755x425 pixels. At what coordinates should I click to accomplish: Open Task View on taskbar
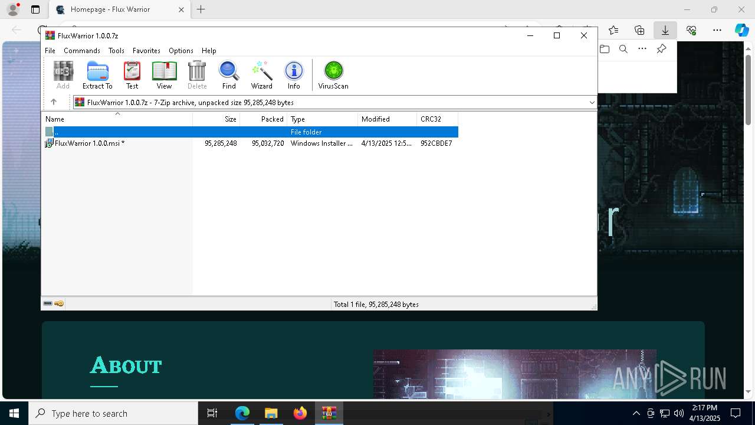212,413
